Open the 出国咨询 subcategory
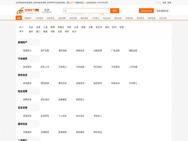Screen dimensions: 188x141 (80, 83)
